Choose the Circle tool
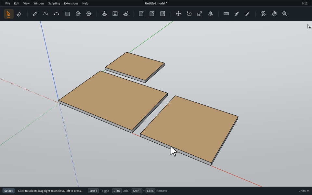 click(78, 14)
